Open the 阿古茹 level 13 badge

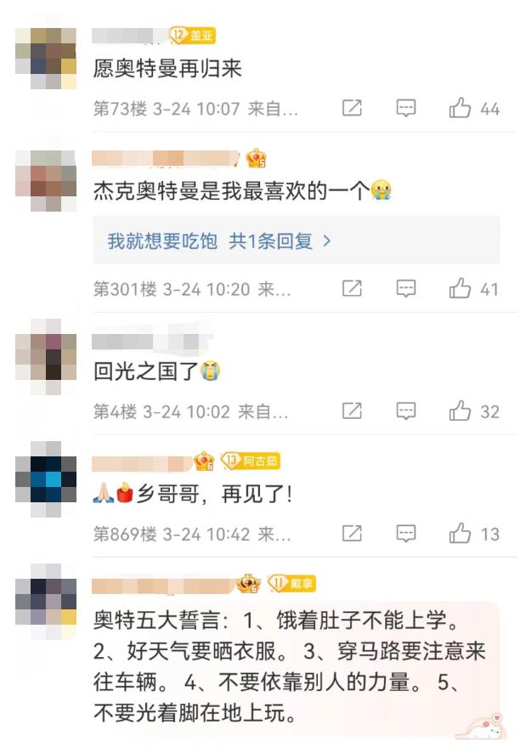point(250,461)
